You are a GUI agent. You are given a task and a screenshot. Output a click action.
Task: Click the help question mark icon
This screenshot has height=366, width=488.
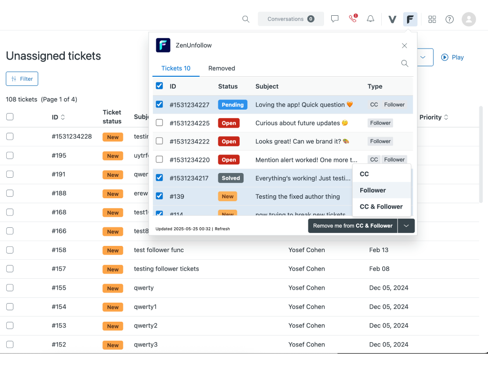tap(449, 19)
